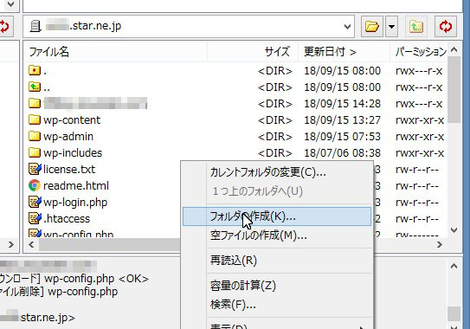Select the parent '..' folder icon
Image resolution: width=470 pixels, height=329 pixels.
click(35, 87)
